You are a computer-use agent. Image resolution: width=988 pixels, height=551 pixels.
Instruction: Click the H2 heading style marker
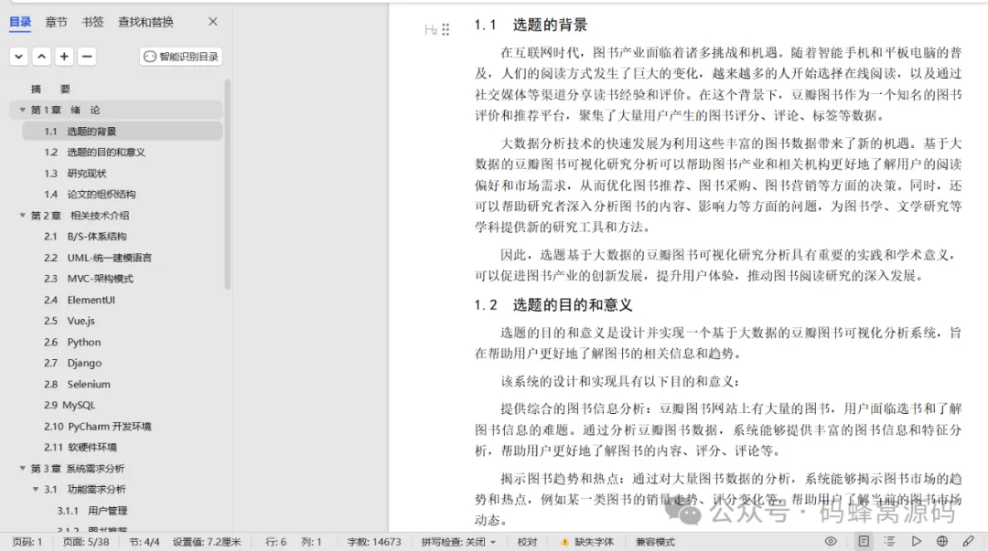[430, 29]
